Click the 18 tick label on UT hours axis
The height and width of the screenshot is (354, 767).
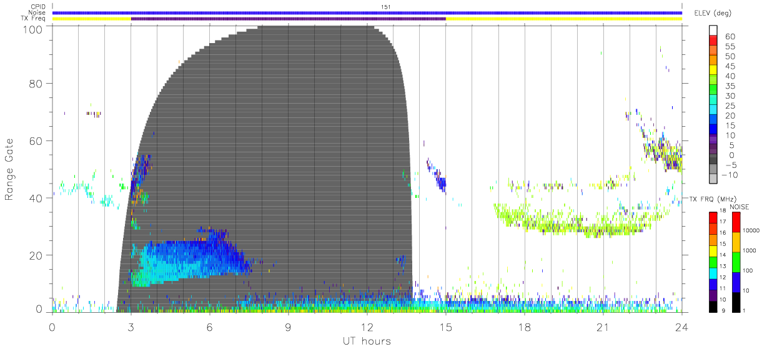[x=525, y=327]
